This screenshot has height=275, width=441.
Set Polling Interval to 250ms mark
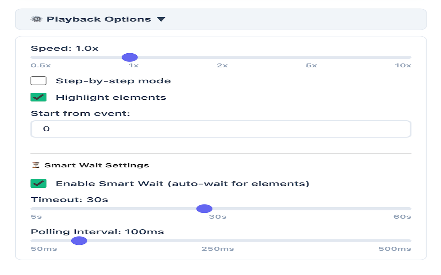coord(218,241)
